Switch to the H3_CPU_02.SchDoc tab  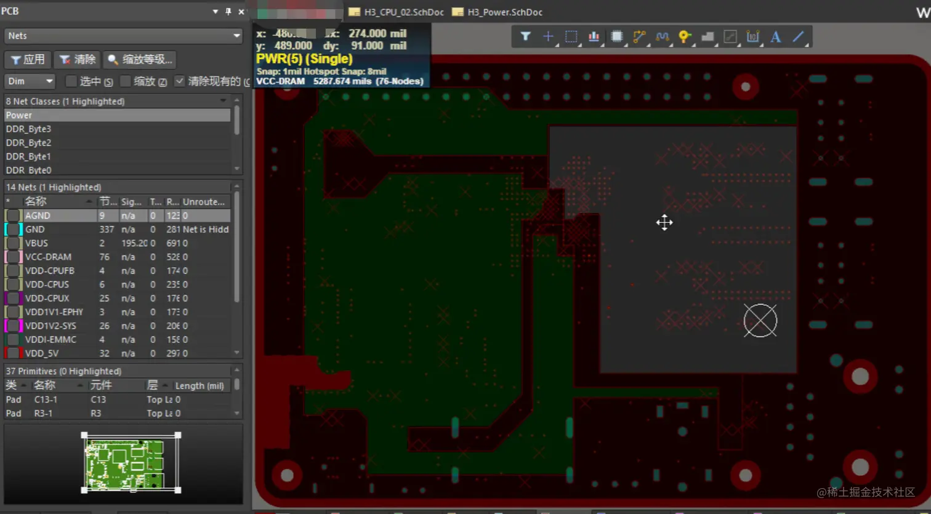(396, 12)
